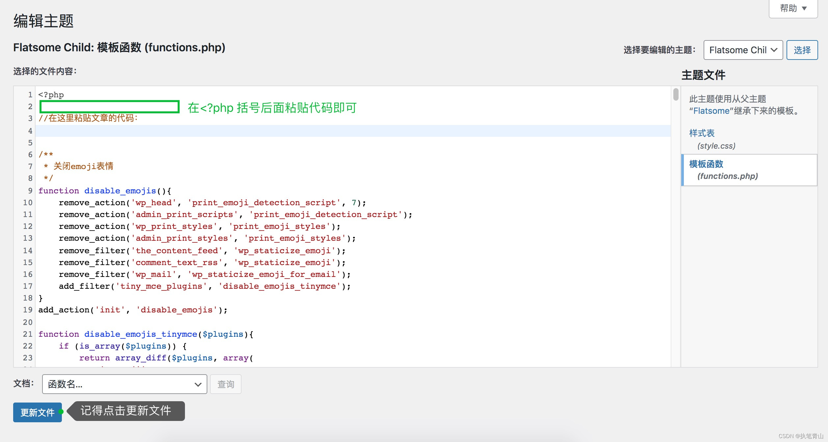The height and width of the screenshot is (442, 828).
Task: Click the <?php text on line 1
Action: (51, 95)
